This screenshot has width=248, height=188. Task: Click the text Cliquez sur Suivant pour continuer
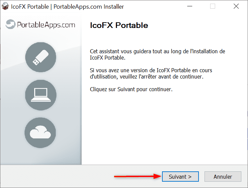pyautogui.click(x=131, y=89)
